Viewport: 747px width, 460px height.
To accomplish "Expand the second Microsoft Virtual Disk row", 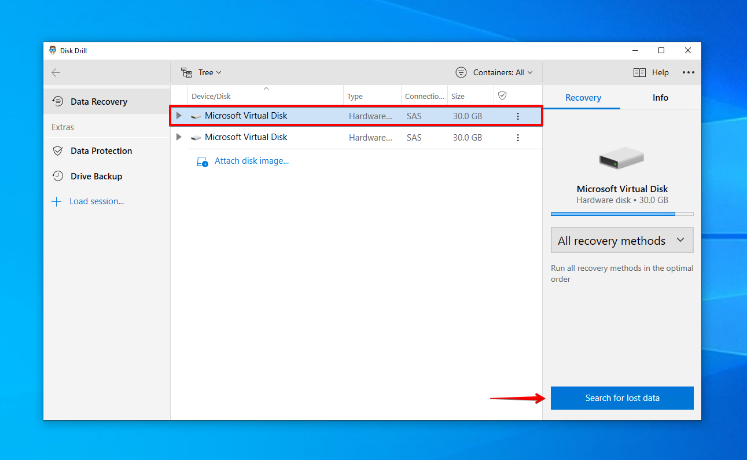I will point(179,137).
